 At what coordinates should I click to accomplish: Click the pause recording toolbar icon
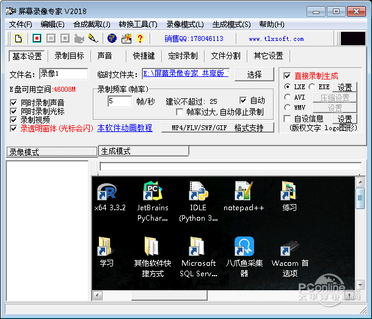[51, 38]
